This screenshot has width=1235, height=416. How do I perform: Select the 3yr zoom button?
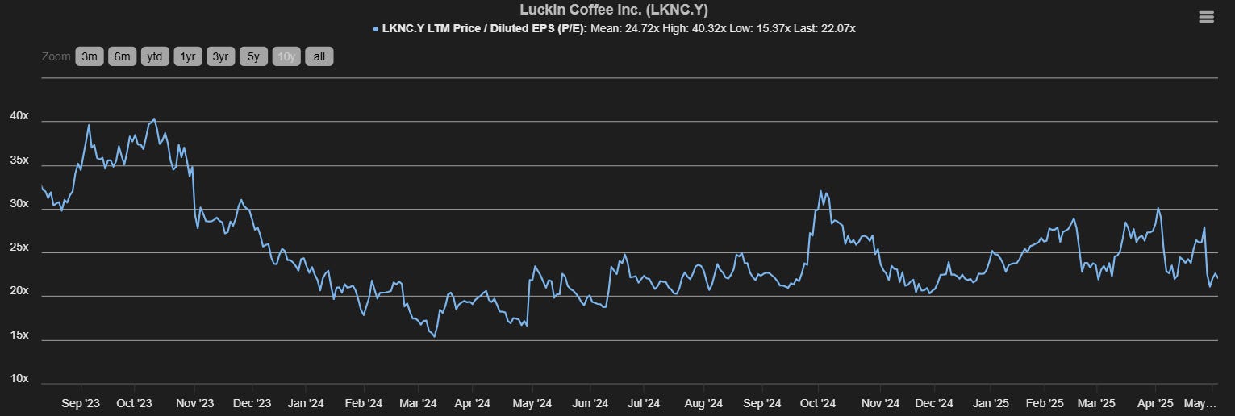point(220,56)
